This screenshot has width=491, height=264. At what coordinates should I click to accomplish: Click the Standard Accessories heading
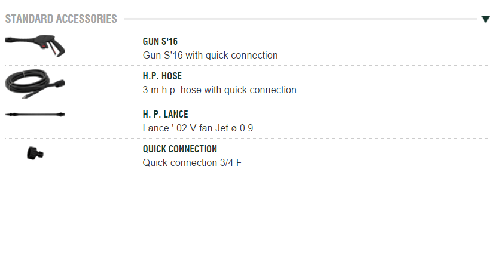point(61,19)
